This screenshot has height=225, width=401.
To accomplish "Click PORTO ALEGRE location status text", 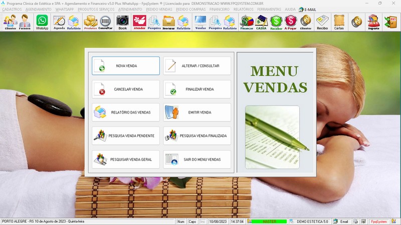I will point(43,221).
